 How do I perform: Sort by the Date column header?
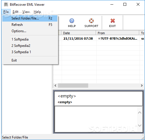(79, 33)
